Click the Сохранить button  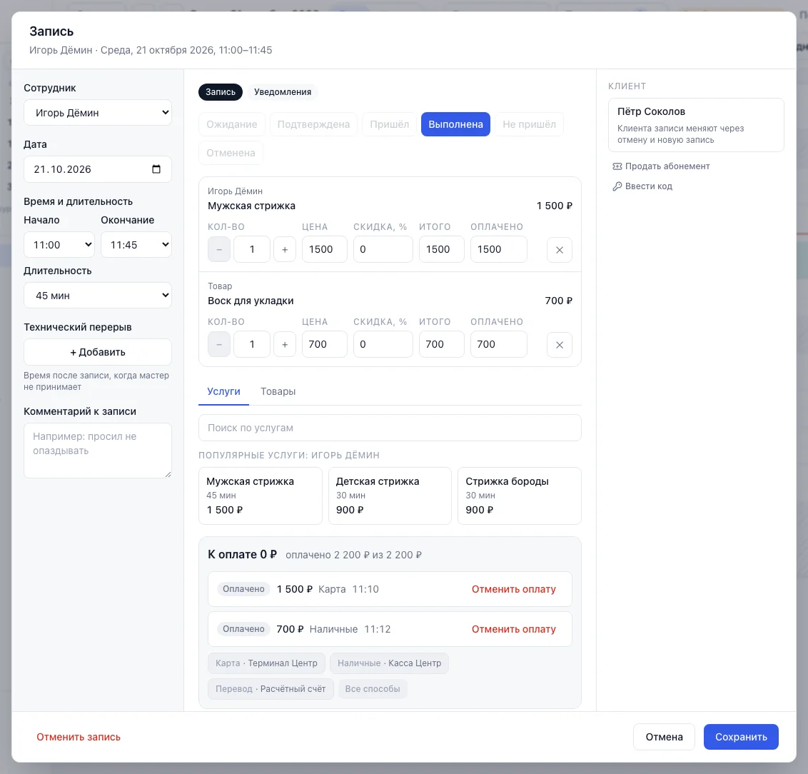coord(741,737)
